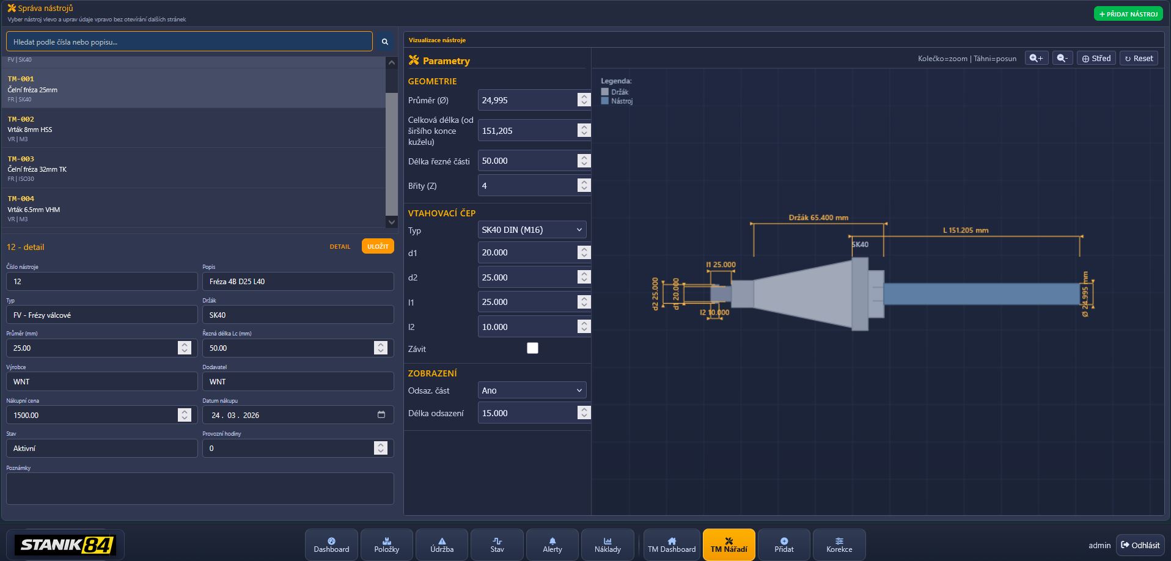Viewport: 1171px width, 561px height.
Task: Select tool TM-003 Čelní fréza 32mm TK
Action: click(193, 168)
